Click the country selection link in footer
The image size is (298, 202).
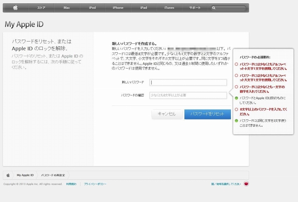[226, 184]
